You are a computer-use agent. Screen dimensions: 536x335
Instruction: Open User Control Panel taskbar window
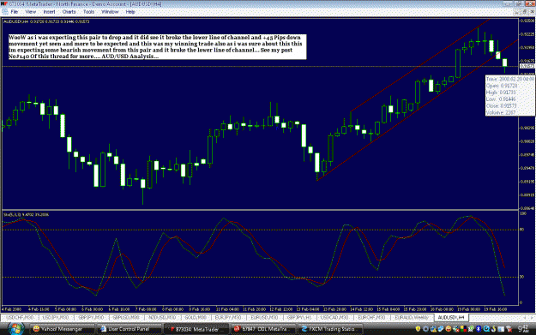tap(129, 329)
